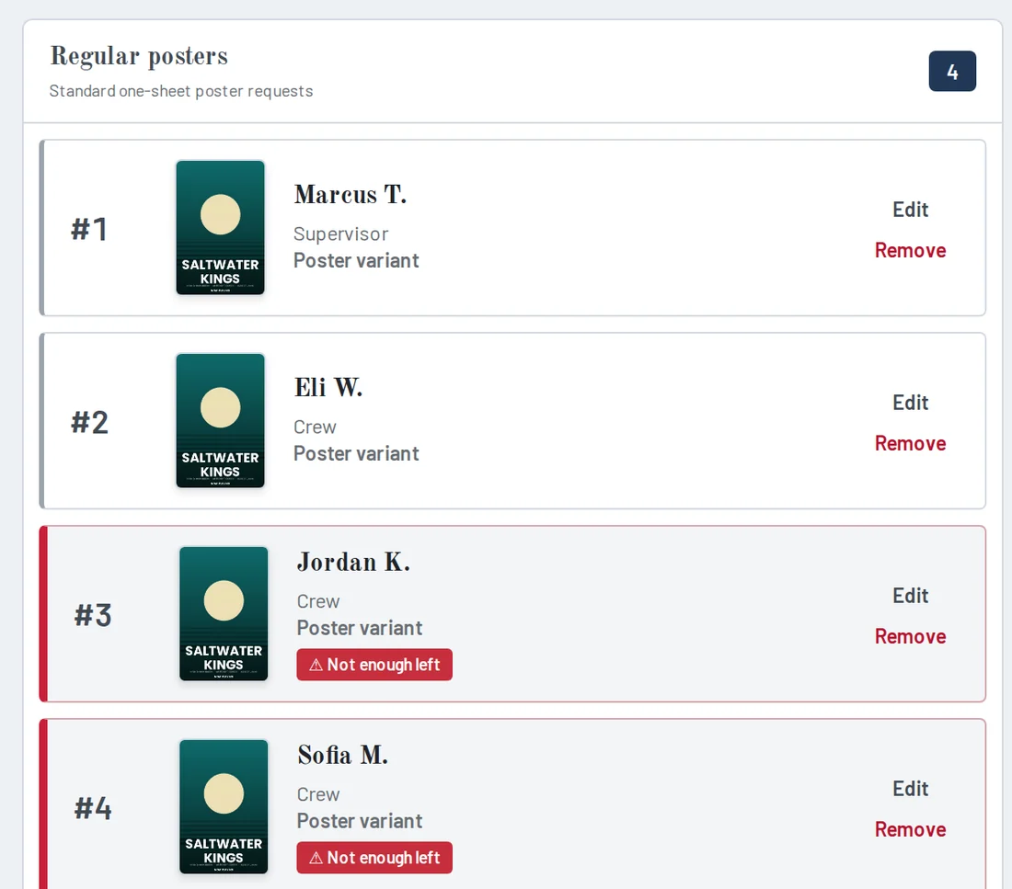
Task: Open Saltwater Kings poster thumbnail for Marcus T.
Action: coord(220,228)
